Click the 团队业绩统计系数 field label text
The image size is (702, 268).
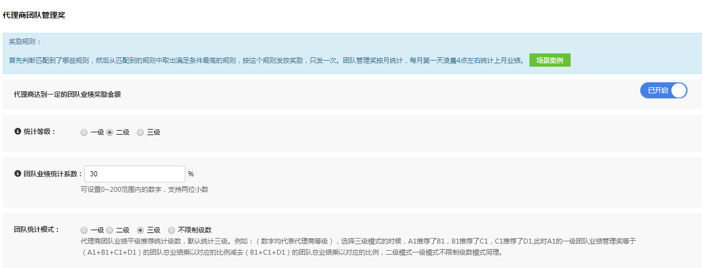point(53,174)
